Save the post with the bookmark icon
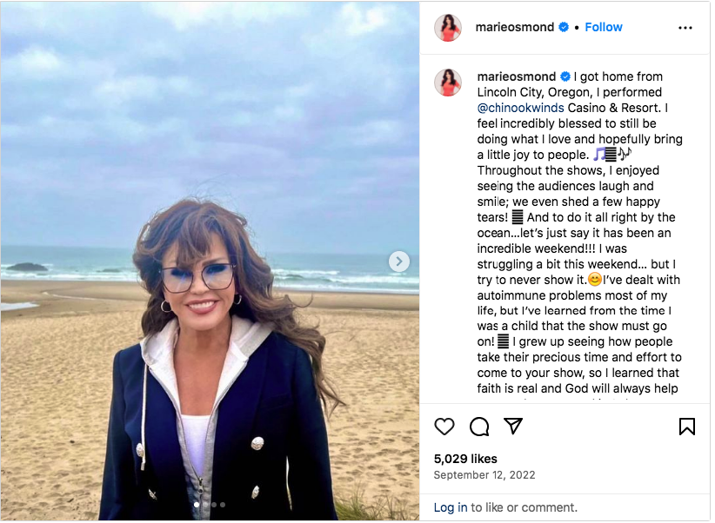Viewport: 715px width, 523px height. 687,427
